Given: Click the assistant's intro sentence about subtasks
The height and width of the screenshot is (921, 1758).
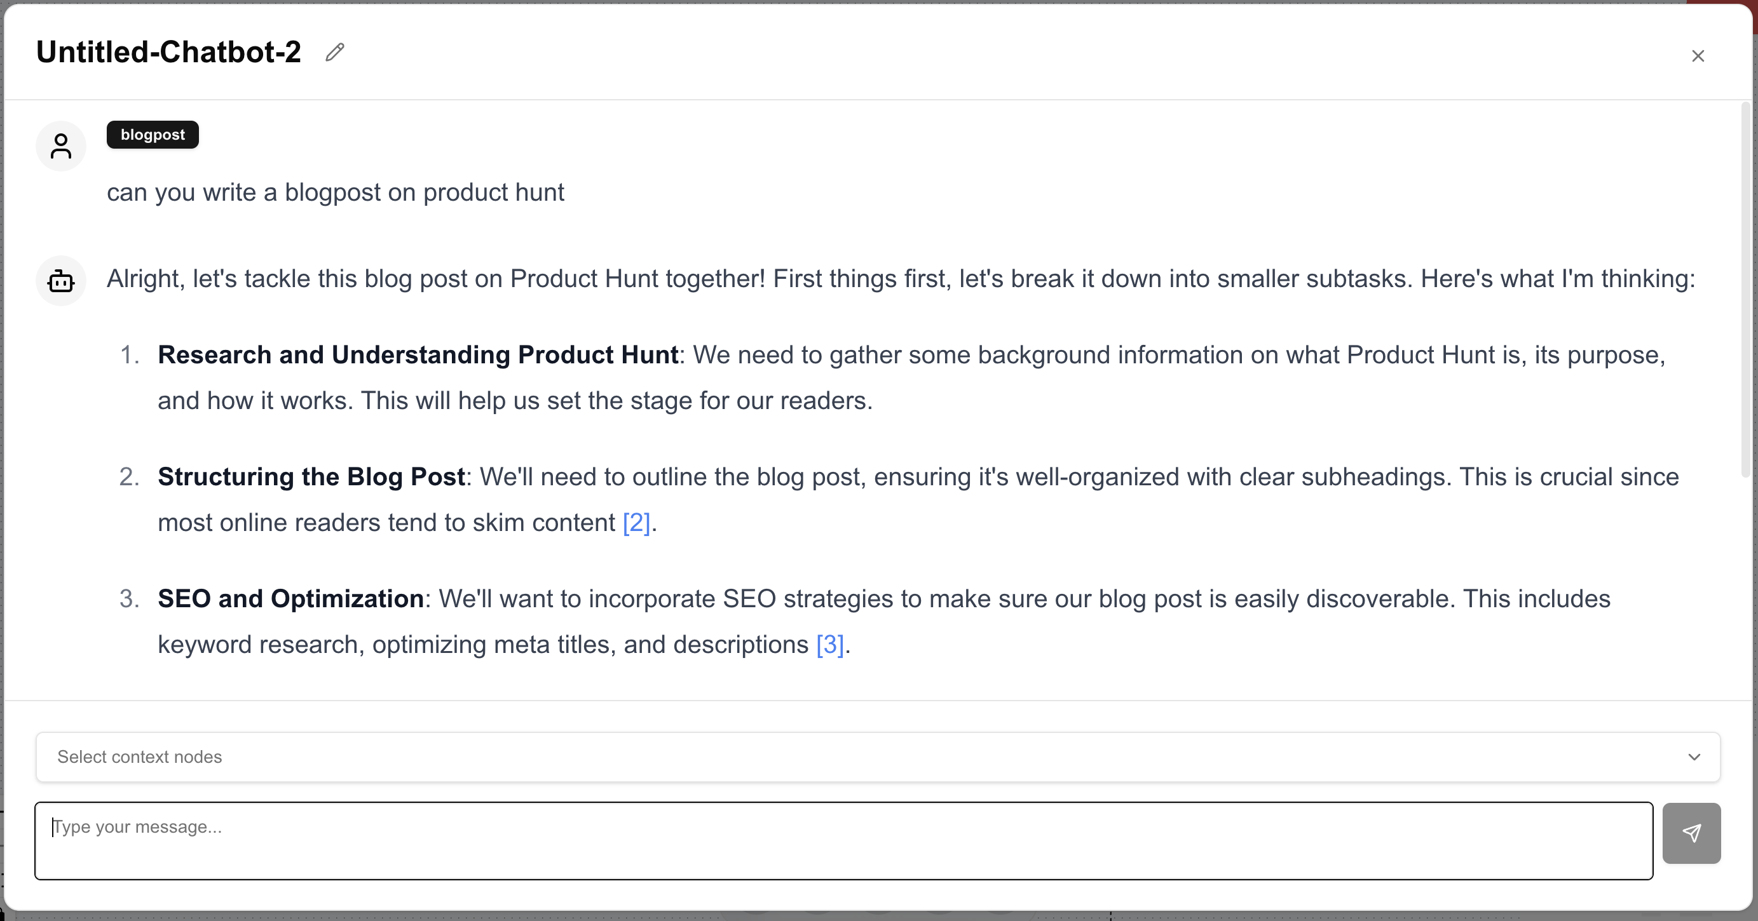Looking at the screenshot, I should click(900, 279).
